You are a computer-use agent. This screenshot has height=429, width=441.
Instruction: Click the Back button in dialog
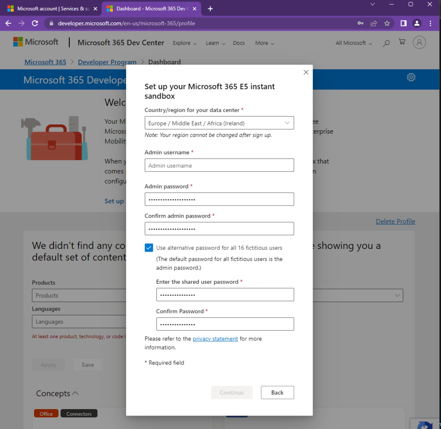pyautogui.click(x=277, y=392)
